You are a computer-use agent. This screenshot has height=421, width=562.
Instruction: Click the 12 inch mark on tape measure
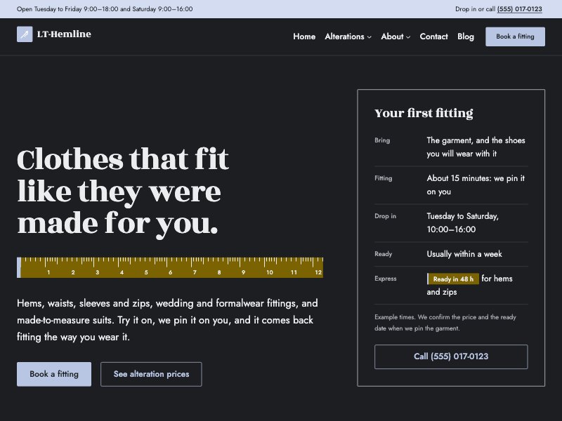coord(318,272)
